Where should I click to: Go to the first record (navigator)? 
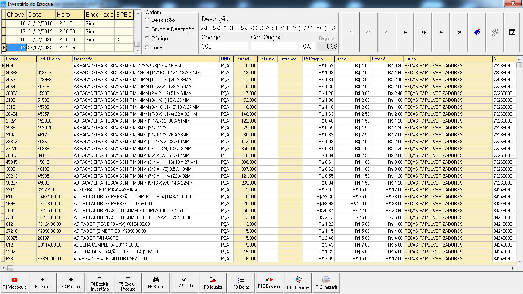(350, 33)
